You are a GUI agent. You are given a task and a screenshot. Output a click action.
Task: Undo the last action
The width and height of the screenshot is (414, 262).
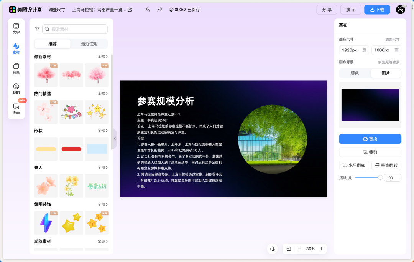148,10
